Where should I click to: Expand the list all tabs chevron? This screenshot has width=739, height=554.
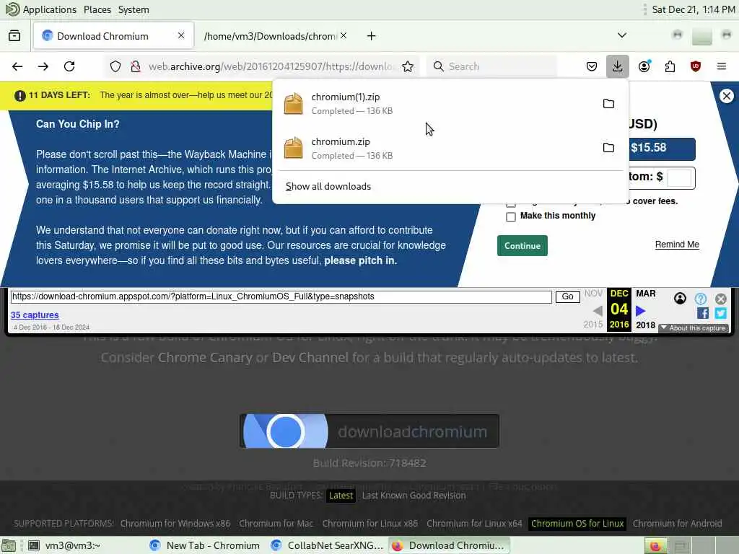coord(622,35)
